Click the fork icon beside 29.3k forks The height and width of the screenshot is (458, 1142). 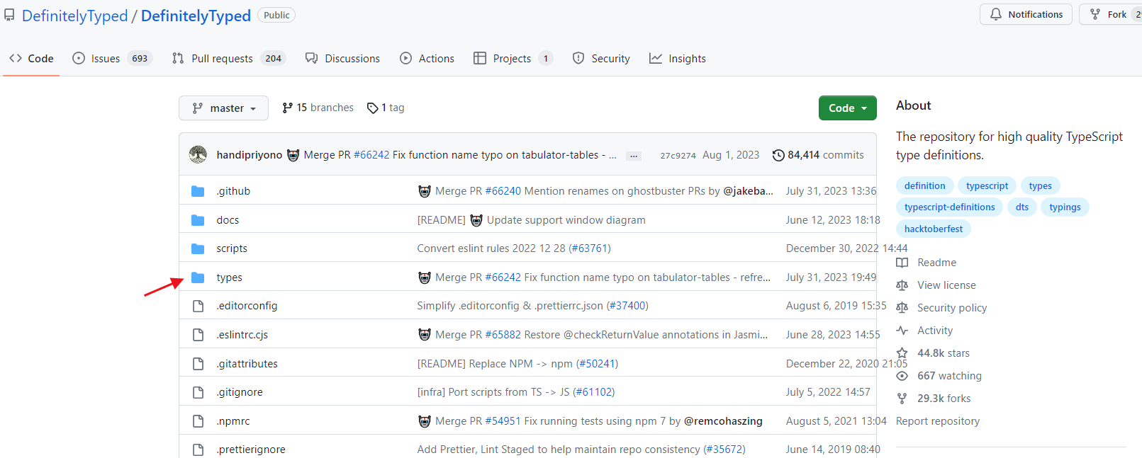point(902,399)
